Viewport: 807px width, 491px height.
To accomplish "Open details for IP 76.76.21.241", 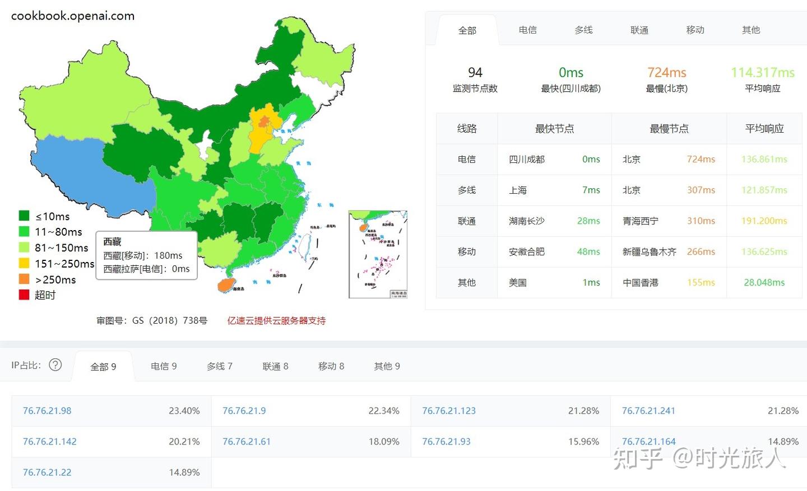I will [x=648, y=410].
